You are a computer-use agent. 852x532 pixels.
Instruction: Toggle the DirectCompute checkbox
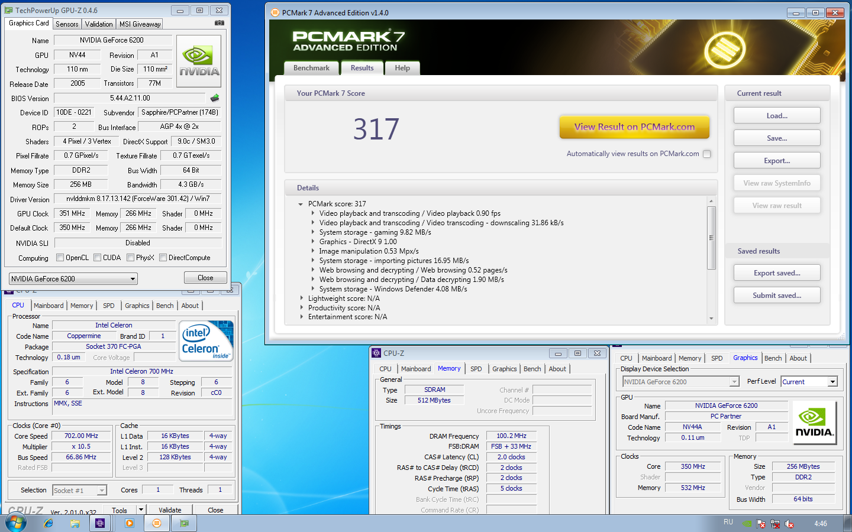tap(163, 258)
